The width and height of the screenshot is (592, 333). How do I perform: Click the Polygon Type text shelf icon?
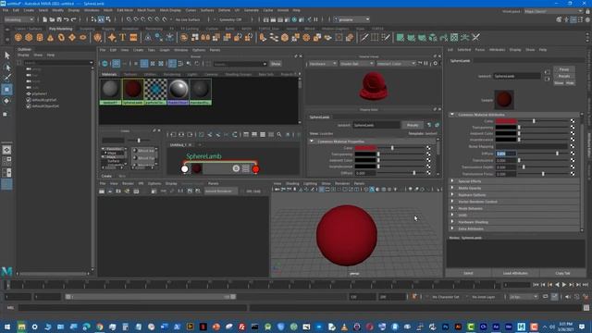(123, 37)
